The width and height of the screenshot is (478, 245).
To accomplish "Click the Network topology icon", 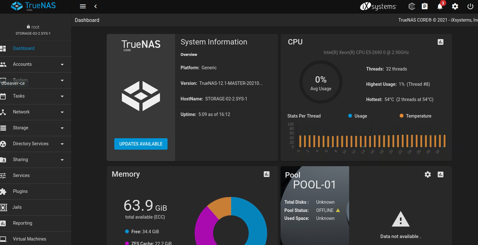I will pos(3,112).
